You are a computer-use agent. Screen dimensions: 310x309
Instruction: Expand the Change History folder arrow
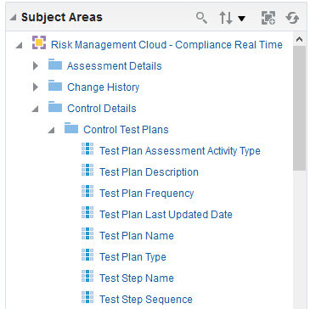36,87
